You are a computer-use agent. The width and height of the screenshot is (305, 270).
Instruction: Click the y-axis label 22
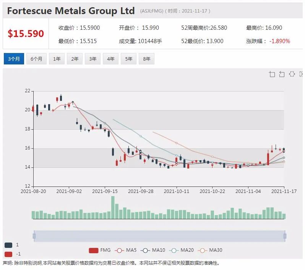(x=28, y=91)
